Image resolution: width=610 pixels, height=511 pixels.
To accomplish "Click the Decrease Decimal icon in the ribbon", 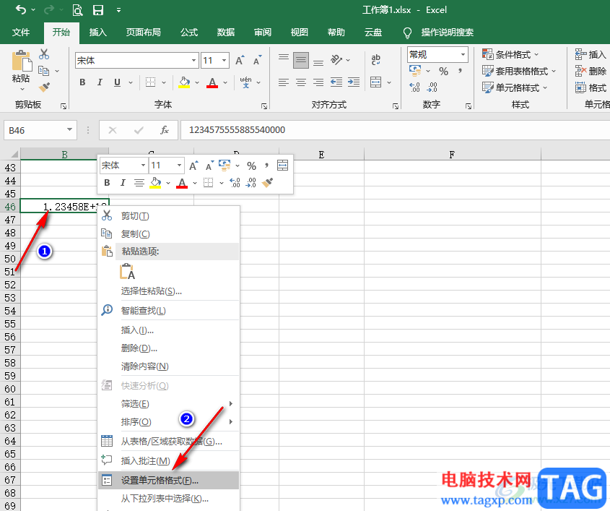I will (x=432, y=87).
